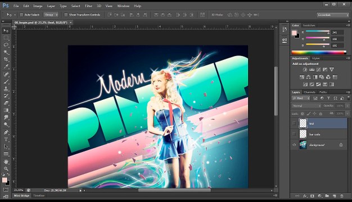The width and height of the screenshot is (352, 202).
Task: Open the layer Kind filter dropdown
Action: point(301,98)
